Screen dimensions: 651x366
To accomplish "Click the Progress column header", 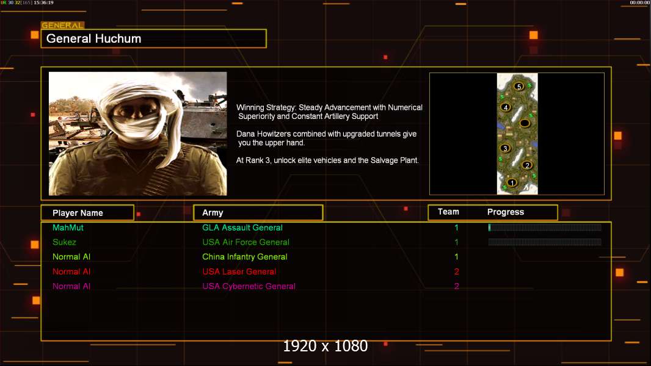I will coord(505,212).
